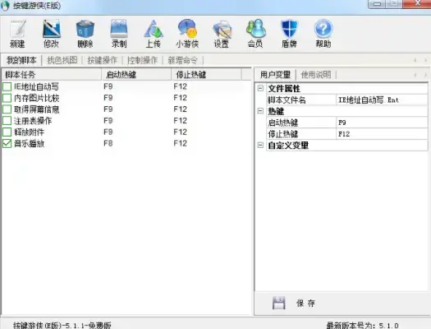Viewport: 431px width, 329px height.
Task: Click the 保存 button label
Action: click(305, 304)
